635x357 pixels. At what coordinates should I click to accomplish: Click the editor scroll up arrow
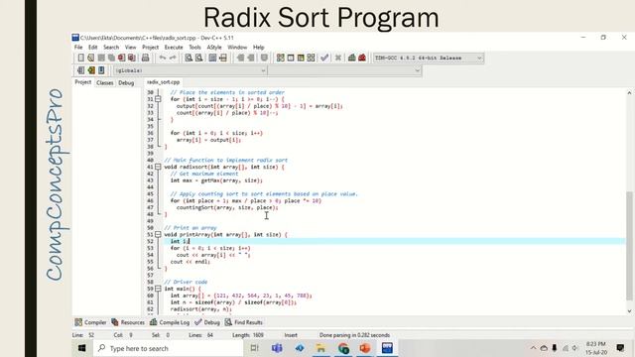pos(629,92)
